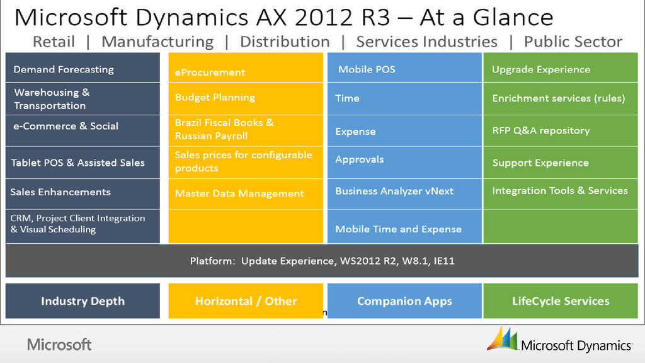This screenshot has width=645, height=363.
Task: Click the Microsoft Dynamics AX 2012 R3 title
Action: (x=284, y=17)
